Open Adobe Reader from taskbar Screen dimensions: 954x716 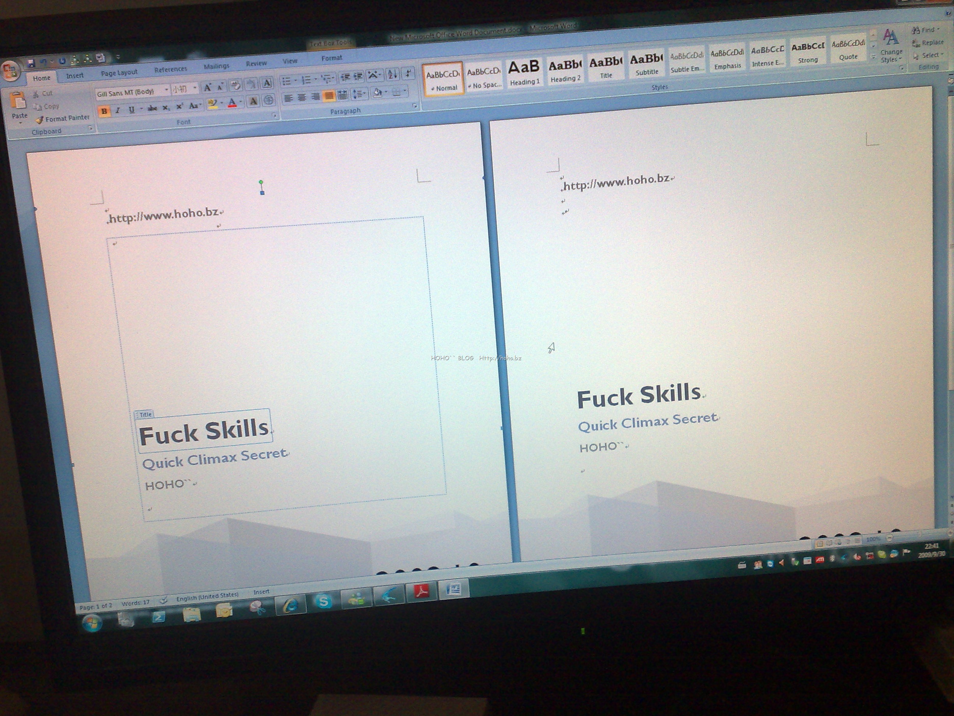(x=421, y=592)
